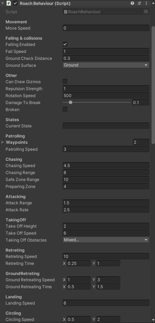Viewport: 155px width, 323px height.
Task: Click the Waypoints size field
Action: coord(141,142)
